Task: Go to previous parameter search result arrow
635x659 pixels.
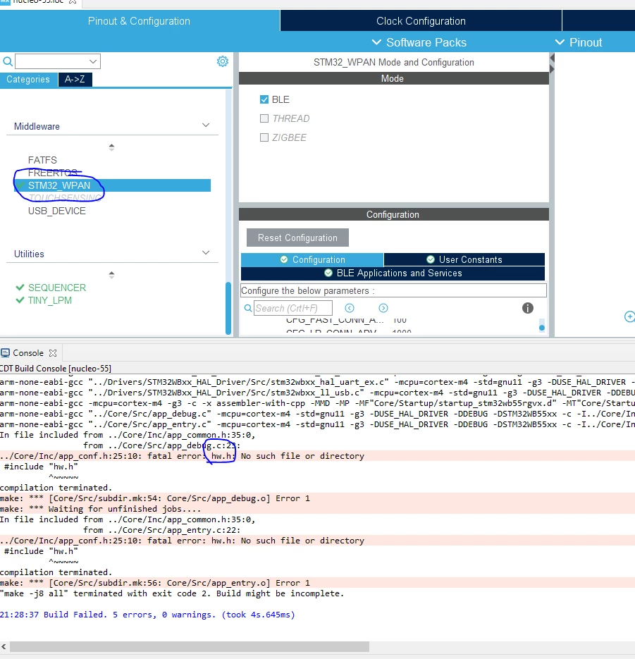Action: point(350,308)
